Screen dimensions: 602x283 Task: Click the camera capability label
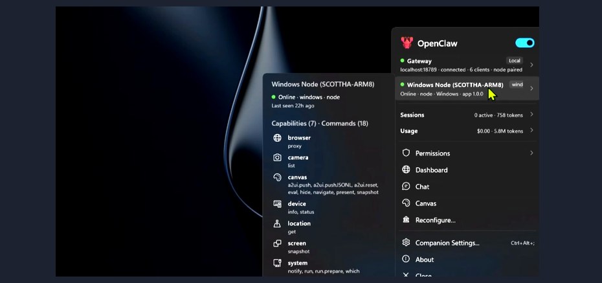[x=298, y=157]
